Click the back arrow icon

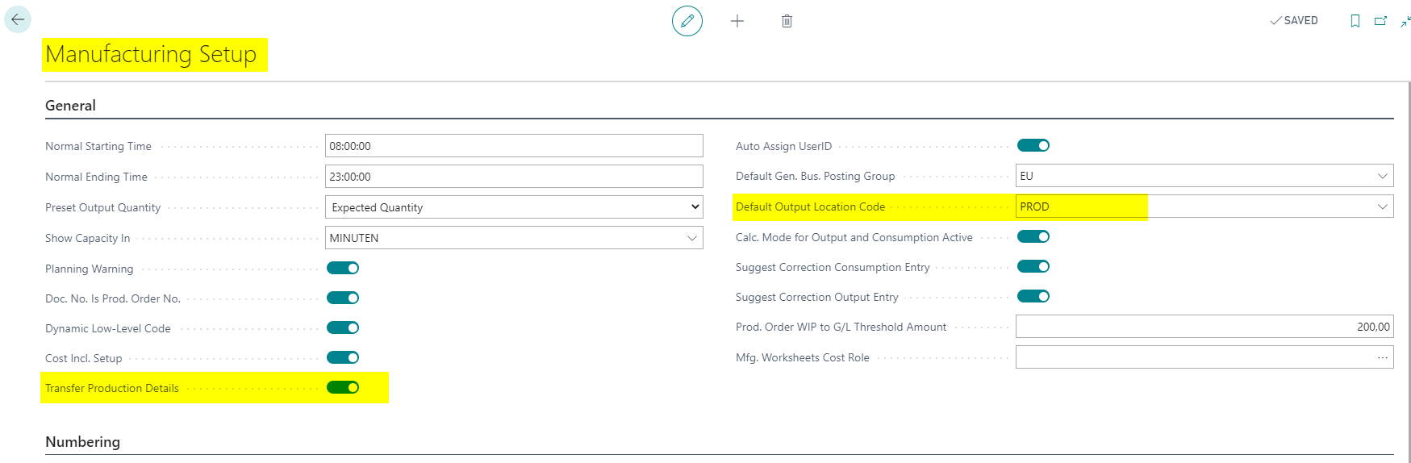click(18, 19)
